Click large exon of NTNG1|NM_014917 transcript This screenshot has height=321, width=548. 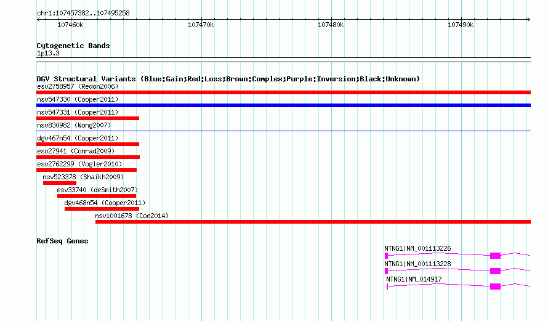495,286
